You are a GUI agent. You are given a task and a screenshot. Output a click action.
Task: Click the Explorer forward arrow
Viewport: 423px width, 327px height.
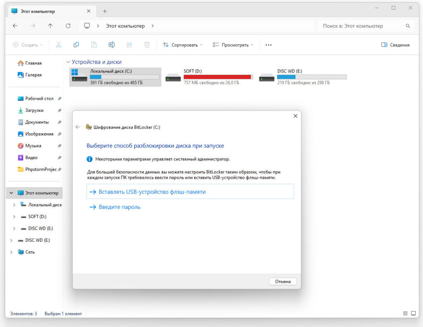(x=33, y=26)
